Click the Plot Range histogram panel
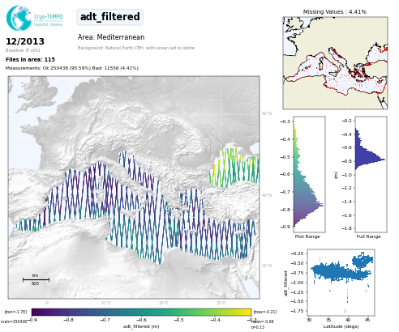Screen dimensions: 399x332 (309, 174)
